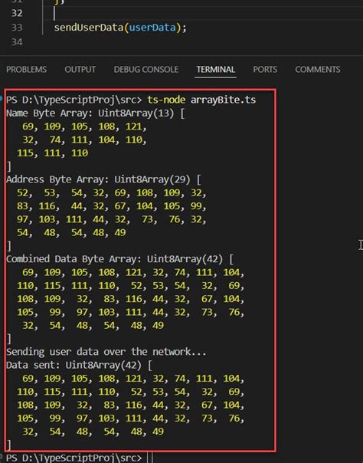Click the '54, 48, 54, 48, 49' row of Address array
This screenshot has height=463, width=363.
(x=71, y=233)
